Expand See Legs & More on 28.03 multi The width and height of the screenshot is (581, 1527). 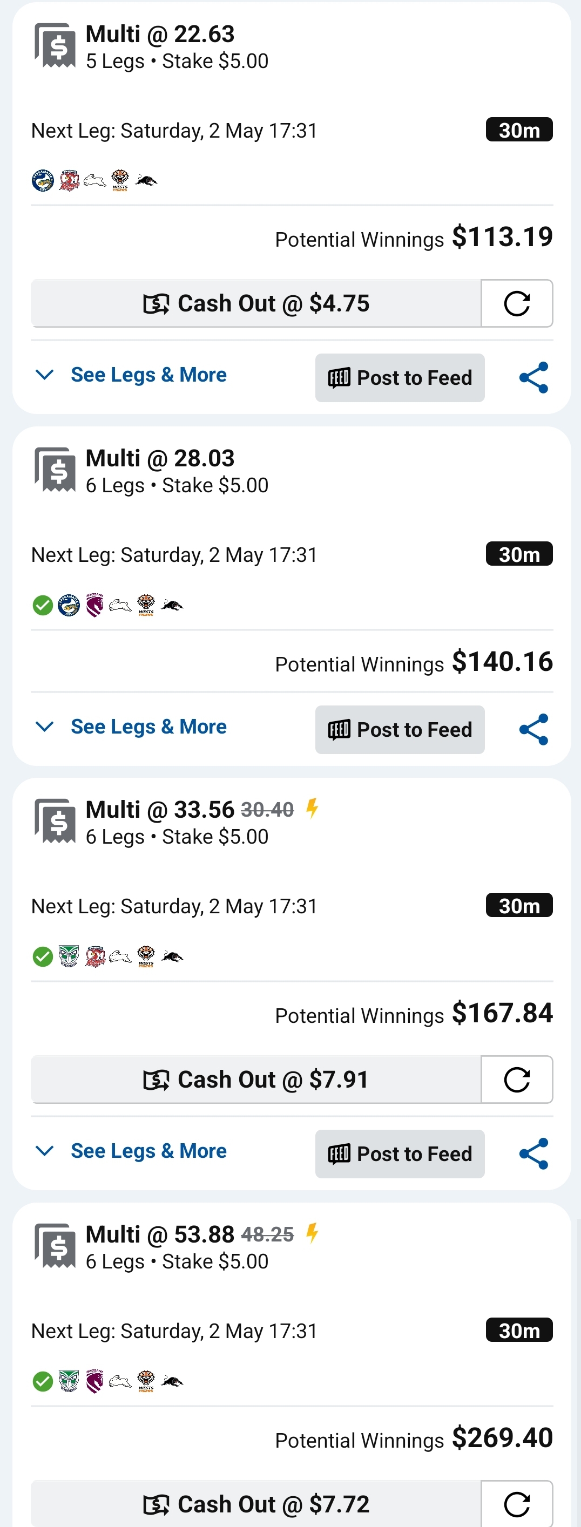(x=131, y=727)
